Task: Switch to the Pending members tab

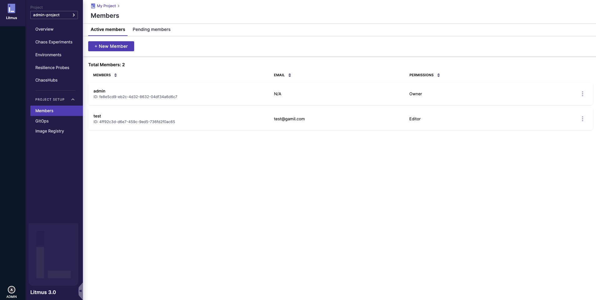Action: [151, 29]
